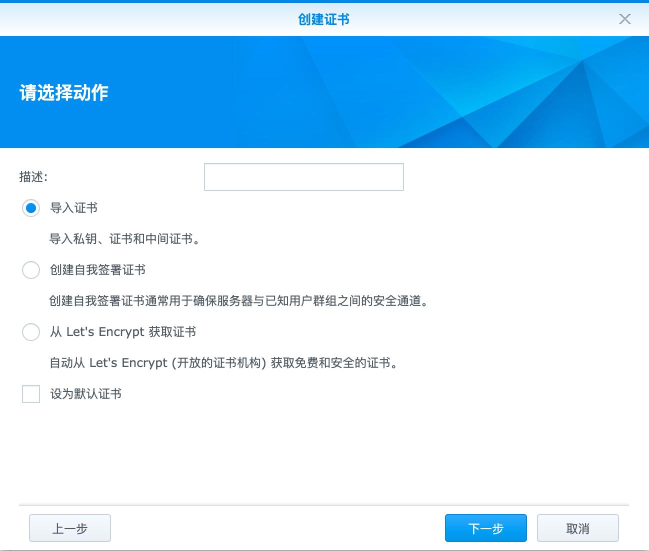Screen dimensions: 649x551
Task: Focus the description input box
Action: pos(303,176)
